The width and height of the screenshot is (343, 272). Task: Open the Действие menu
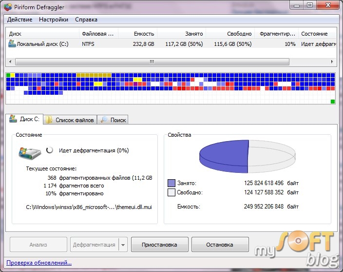click(19, 20)
